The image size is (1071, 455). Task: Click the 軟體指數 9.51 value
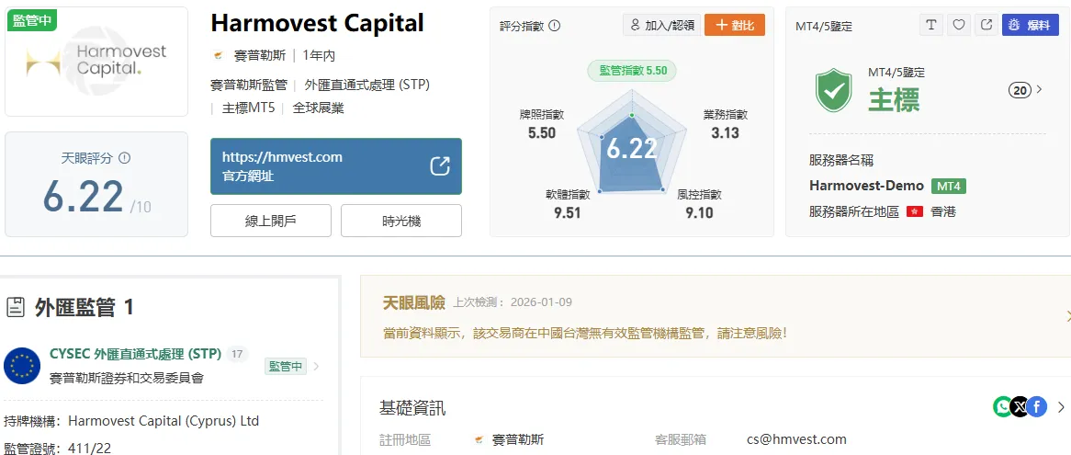pyautogui.click(x=568, y=213)
